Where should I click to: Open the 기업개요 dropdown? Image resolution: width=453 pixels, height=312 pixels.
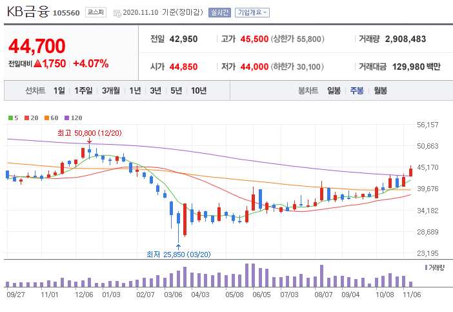pos(252,12)
